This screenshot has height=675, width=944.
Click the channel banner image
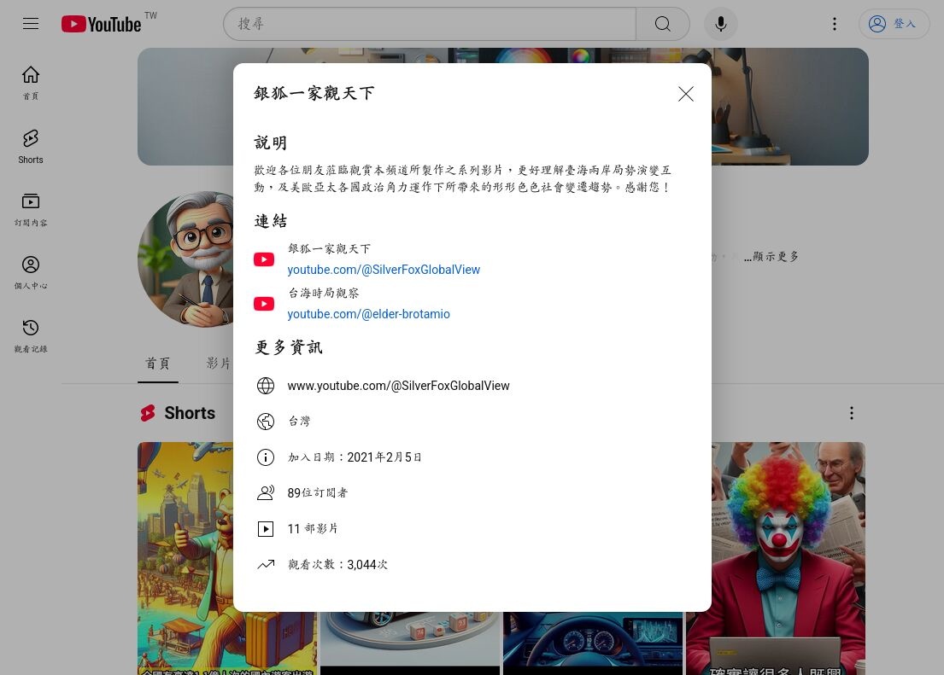pyautogui.click(x=502, y=56)
